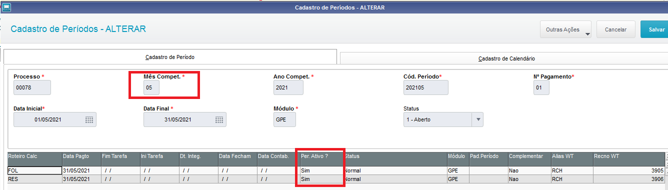This screenshot has width=668, height=190.
Task: Click the Sim cell in the FOL row
Action: pyautogui.click(x=321, y=170)
